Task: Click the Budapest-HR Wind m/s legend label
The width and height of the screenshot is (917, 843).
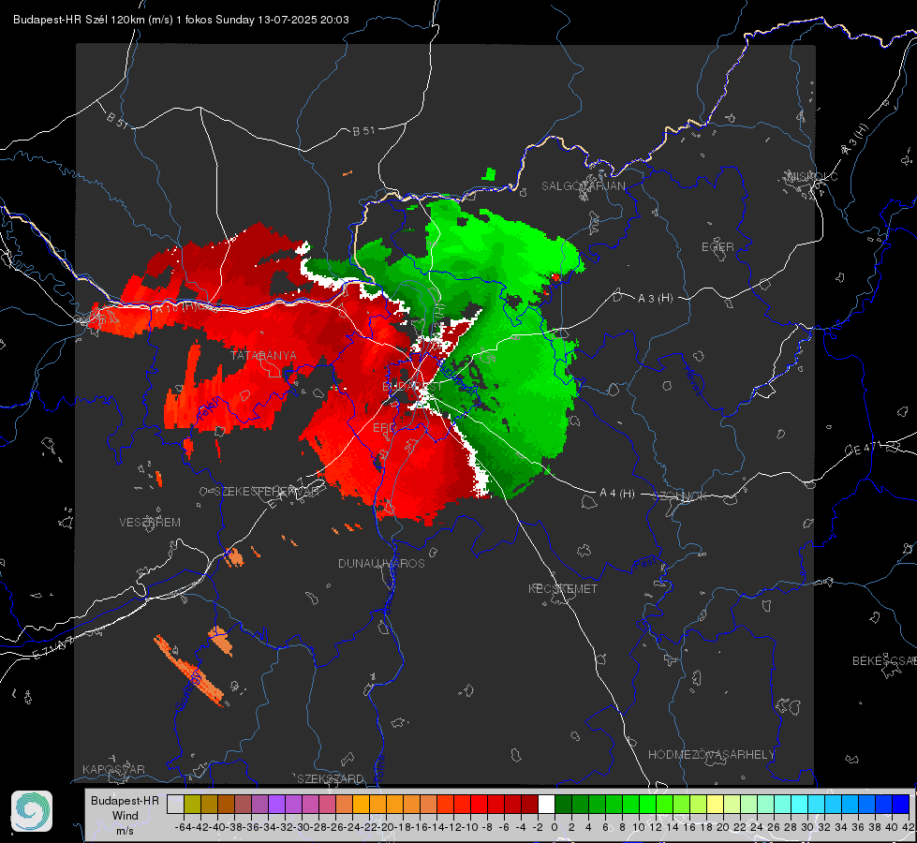Action: [126, 816]
